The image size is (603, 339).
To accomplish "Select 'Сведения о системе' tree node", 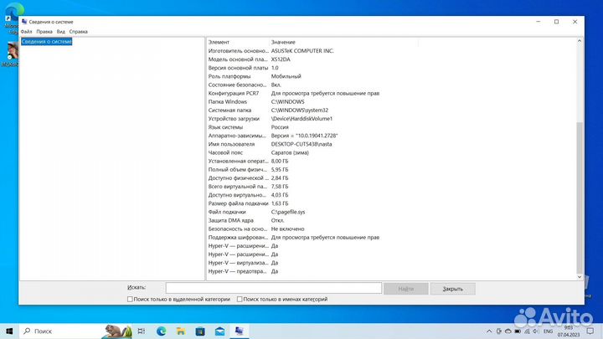I will pyautogui.click(x=47, y=41).
